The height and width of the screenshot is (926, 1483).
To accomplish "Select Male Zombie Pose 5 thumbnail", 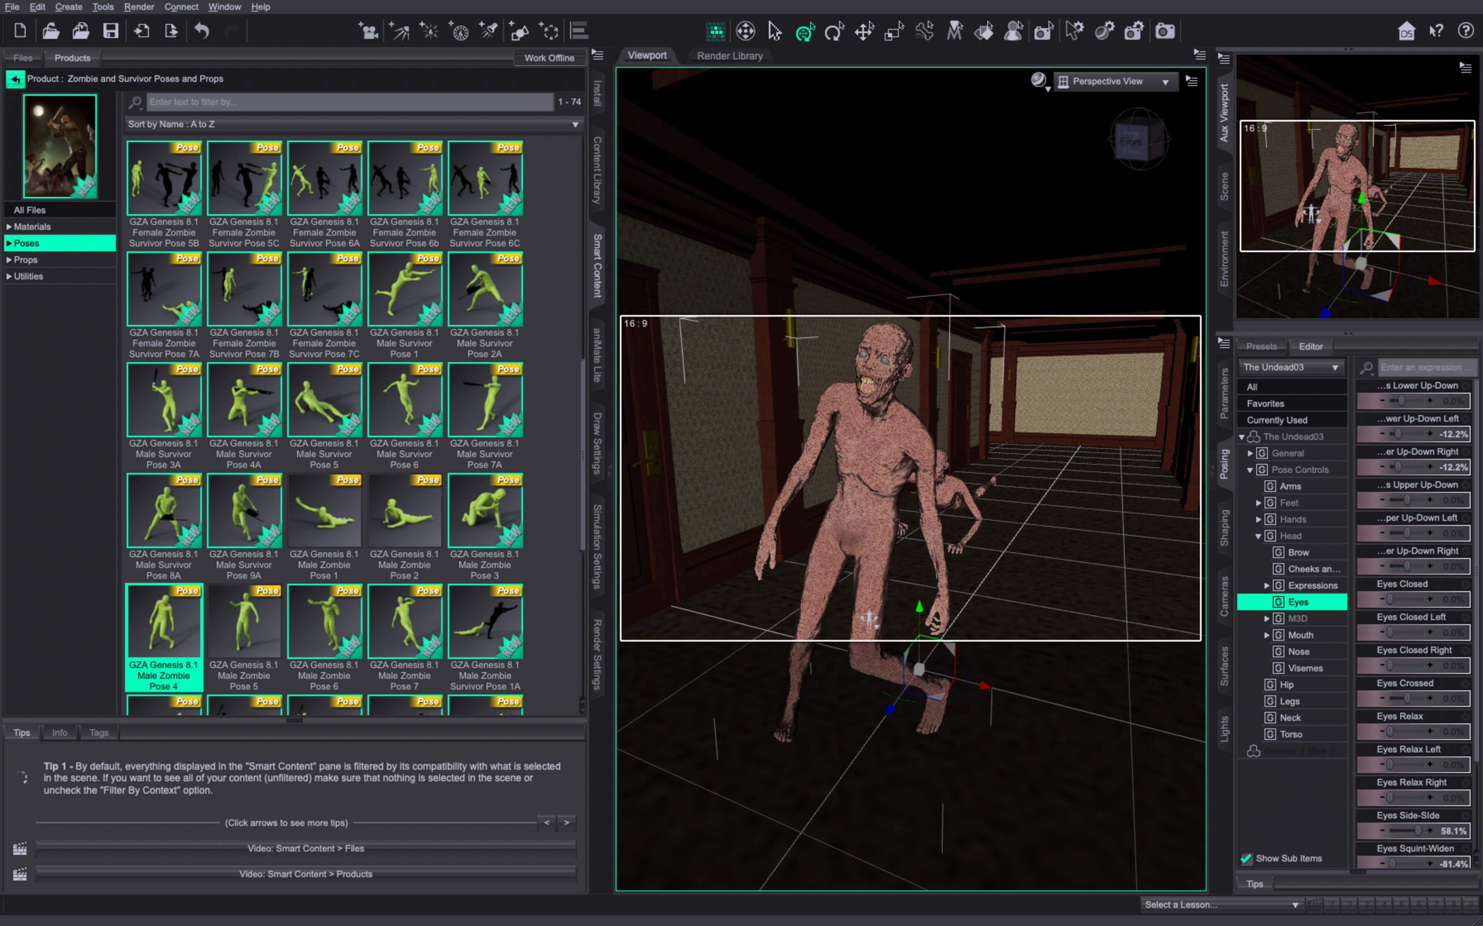I will [x=244, y=621].
